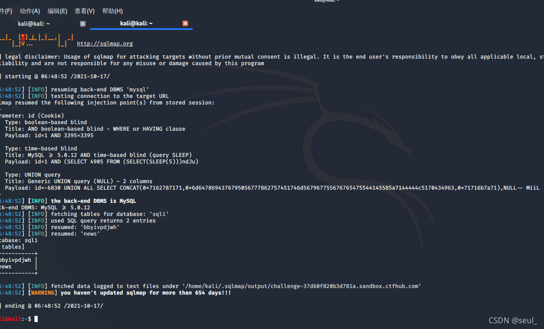Select the active underlined kali@kali tab
544x329 pixels.
pyautogui.click(x=137, y=23)
